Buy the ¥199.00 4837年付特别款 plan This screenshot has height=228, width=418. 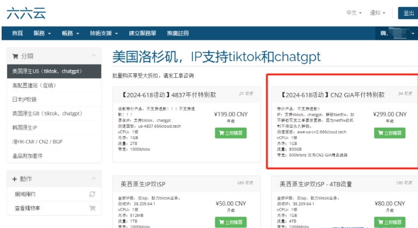(231, 133)
